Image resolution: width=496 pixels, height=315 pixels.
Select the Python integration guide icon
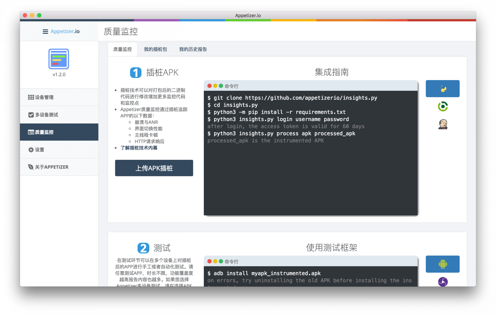point(443,89)
